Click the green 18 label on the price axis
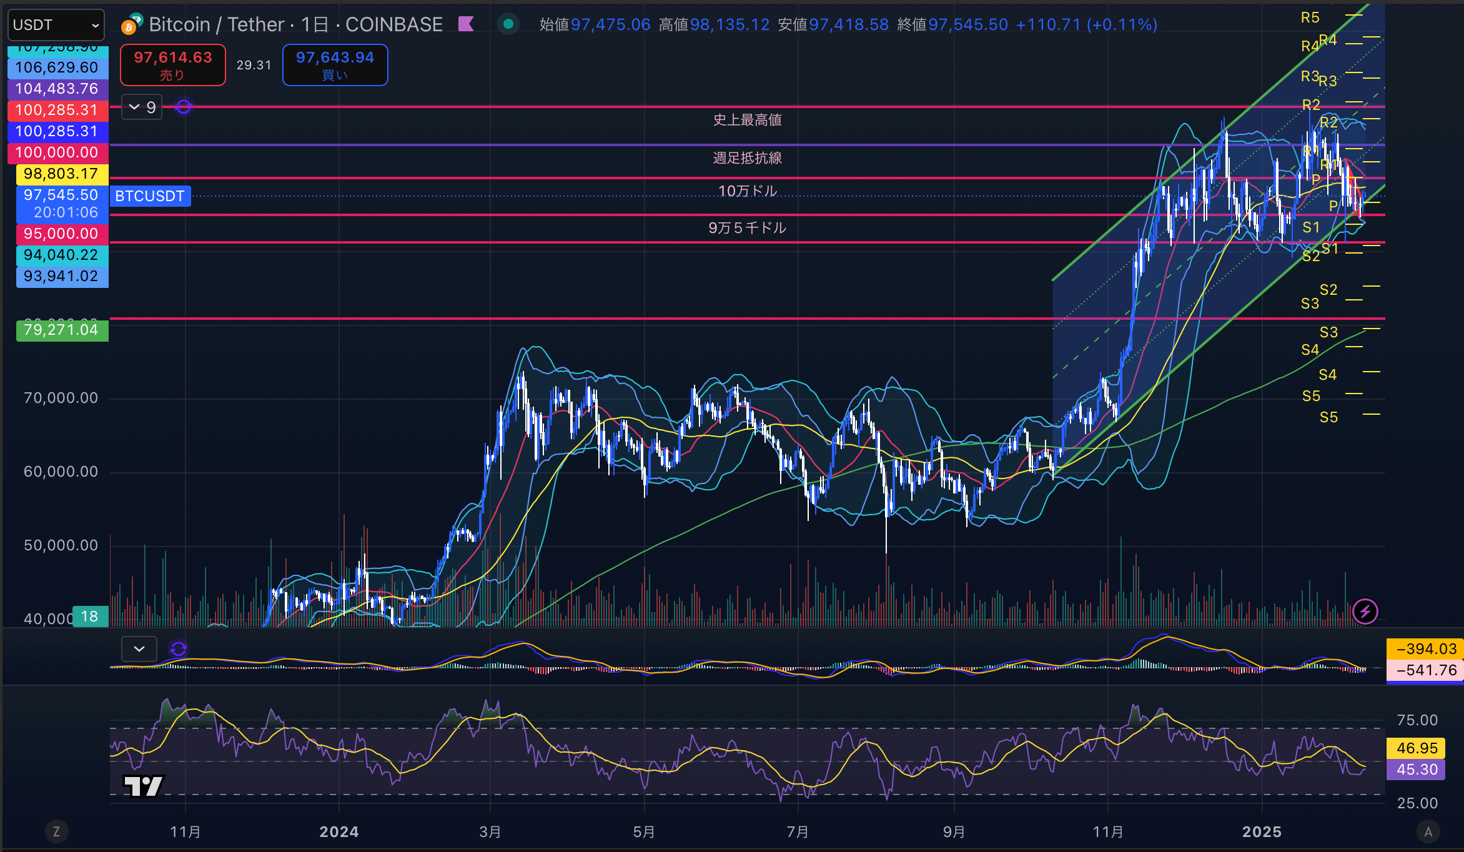Viewport: 1464px width, 852px height. [x=90, y=617]
